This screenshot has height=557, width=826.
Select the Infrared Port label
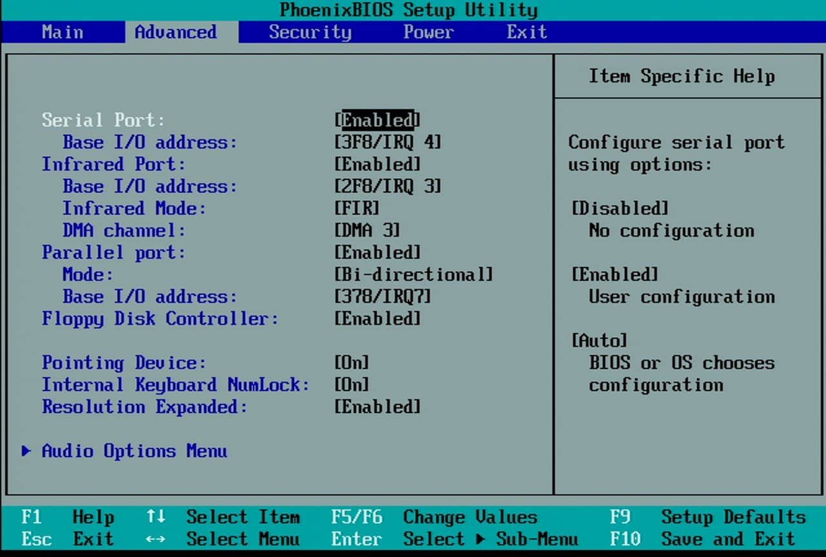[114, 164]
